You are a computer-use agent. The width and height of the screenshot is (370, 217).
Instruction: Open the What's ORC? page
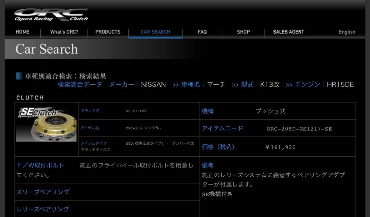(64, 32)
